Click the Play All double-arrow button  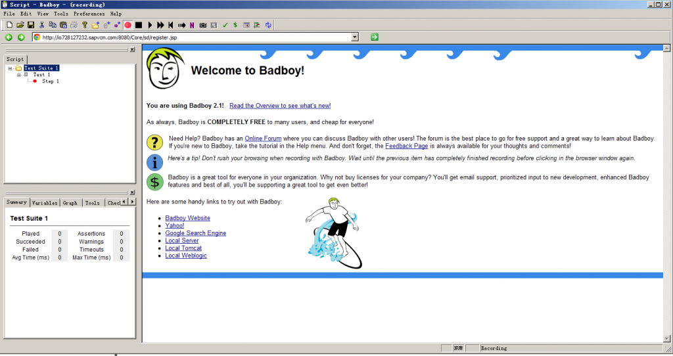[x=160, y=25]
